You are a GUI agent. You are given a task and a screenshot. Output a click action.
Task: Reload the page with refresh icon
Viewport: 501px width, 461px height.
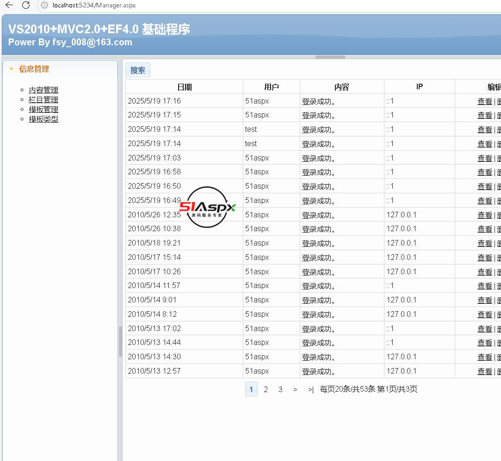(x=26, y=5)
